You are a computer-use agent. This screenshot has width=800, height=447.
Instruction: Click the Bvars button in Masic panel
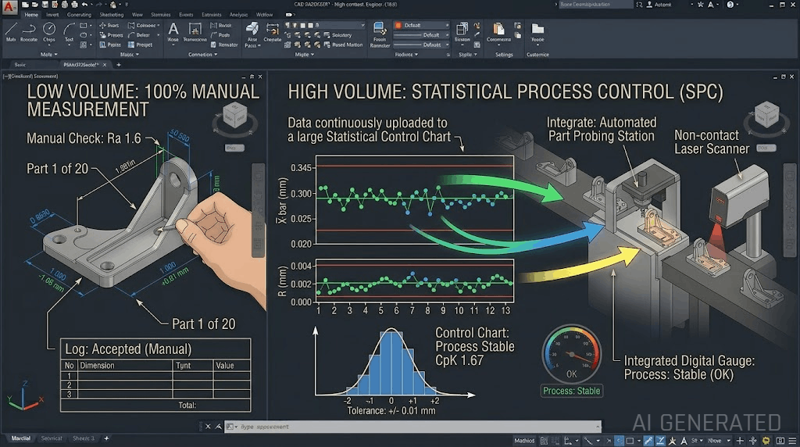pos(109,25)
